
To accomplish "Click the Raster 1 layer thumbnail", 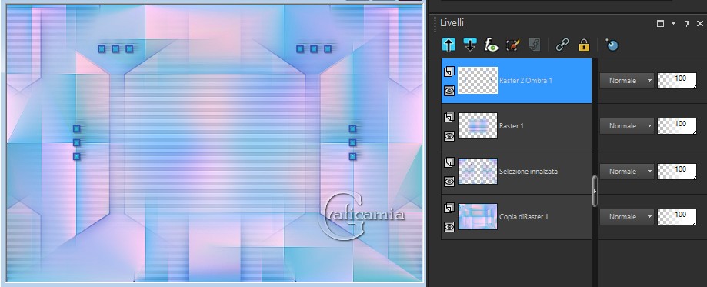I will pyautogui.click(x=478, y=126).
